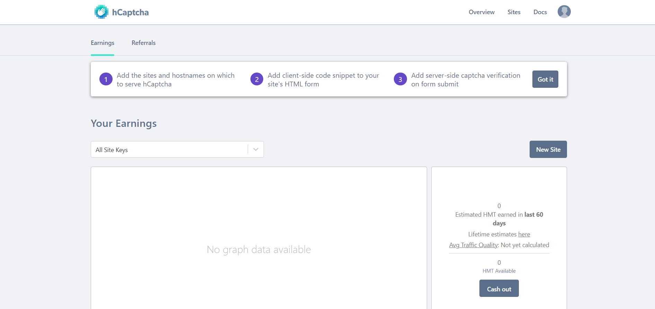Click the Your Earnings heading

click(124, 123)
